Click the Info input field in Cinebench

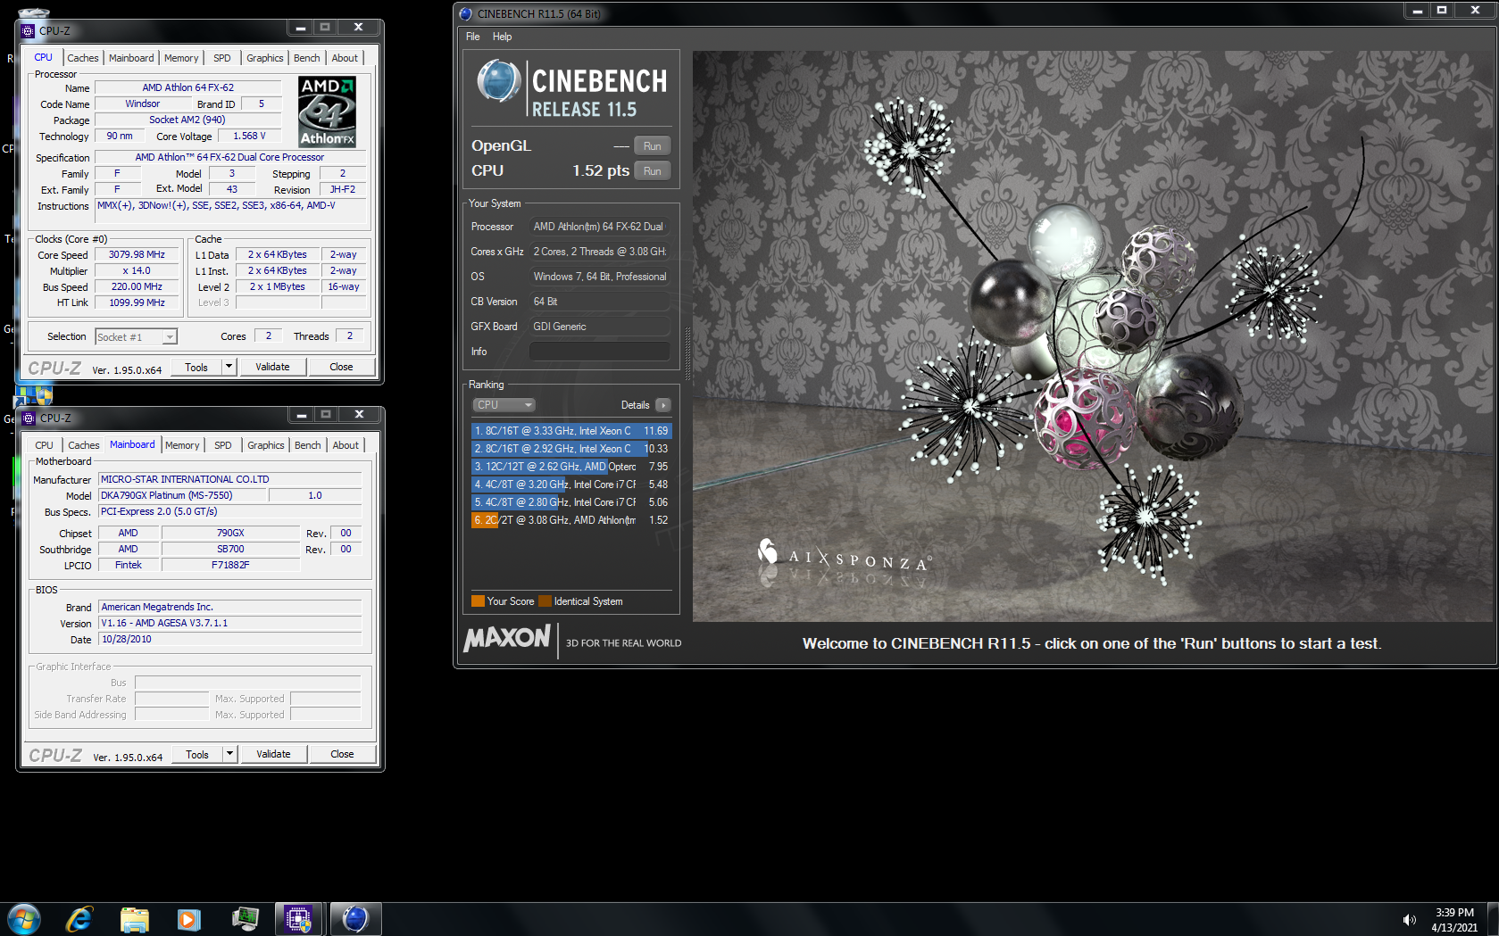click(x=599, y=352)
